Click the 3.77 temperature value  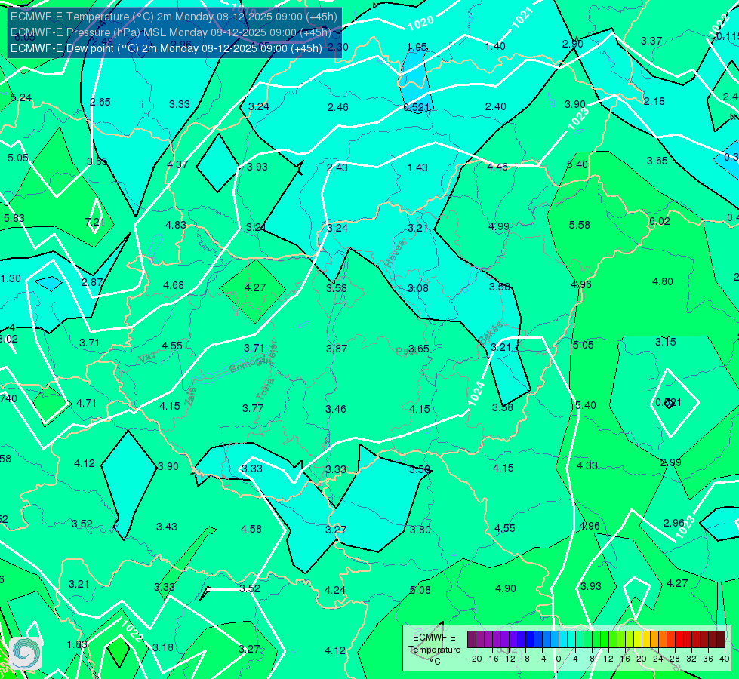pyautogui.click(x=253, y=408)
